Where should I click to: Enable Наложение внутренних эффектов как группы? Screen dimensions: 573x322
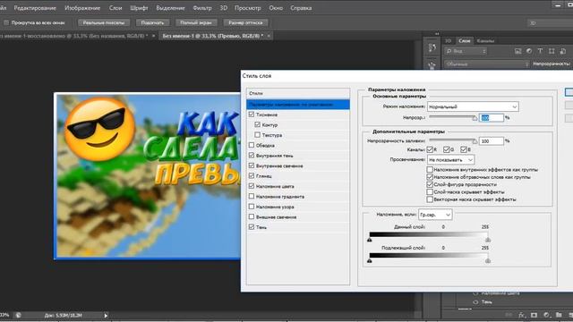tap(430, 169)
